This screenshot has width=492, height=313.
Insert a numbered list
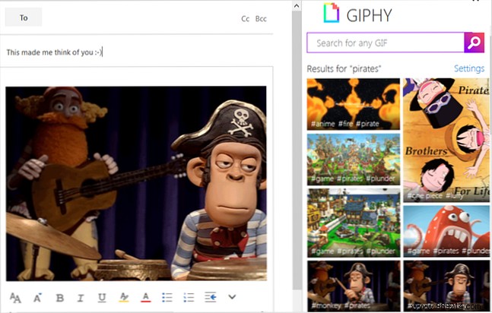[189, 297]
